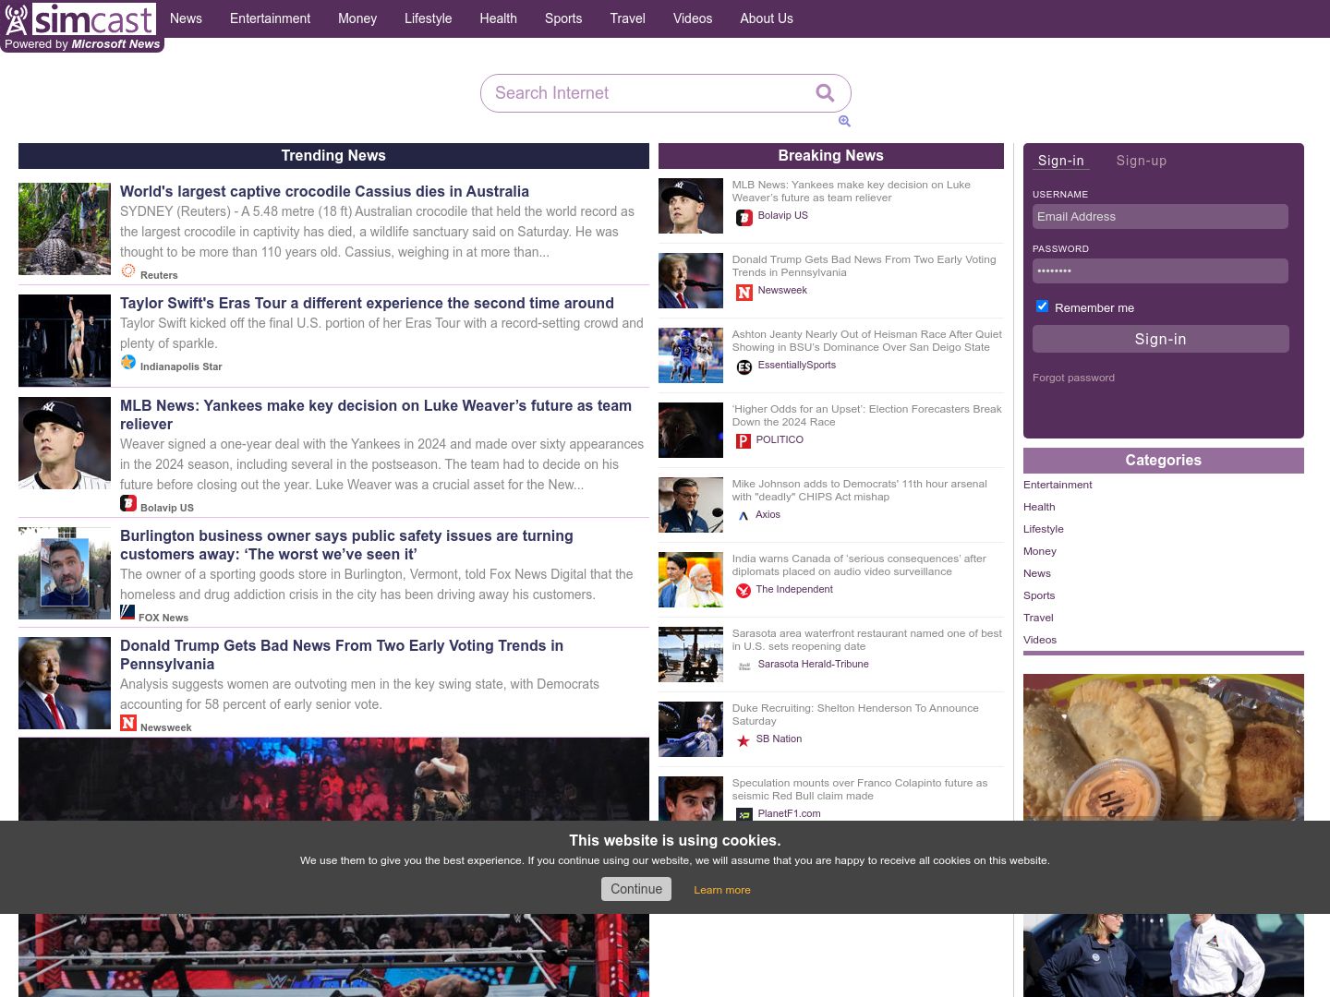
Task: Open Ashton Jeanty Heisman Race story
Action: click(867, 341)
